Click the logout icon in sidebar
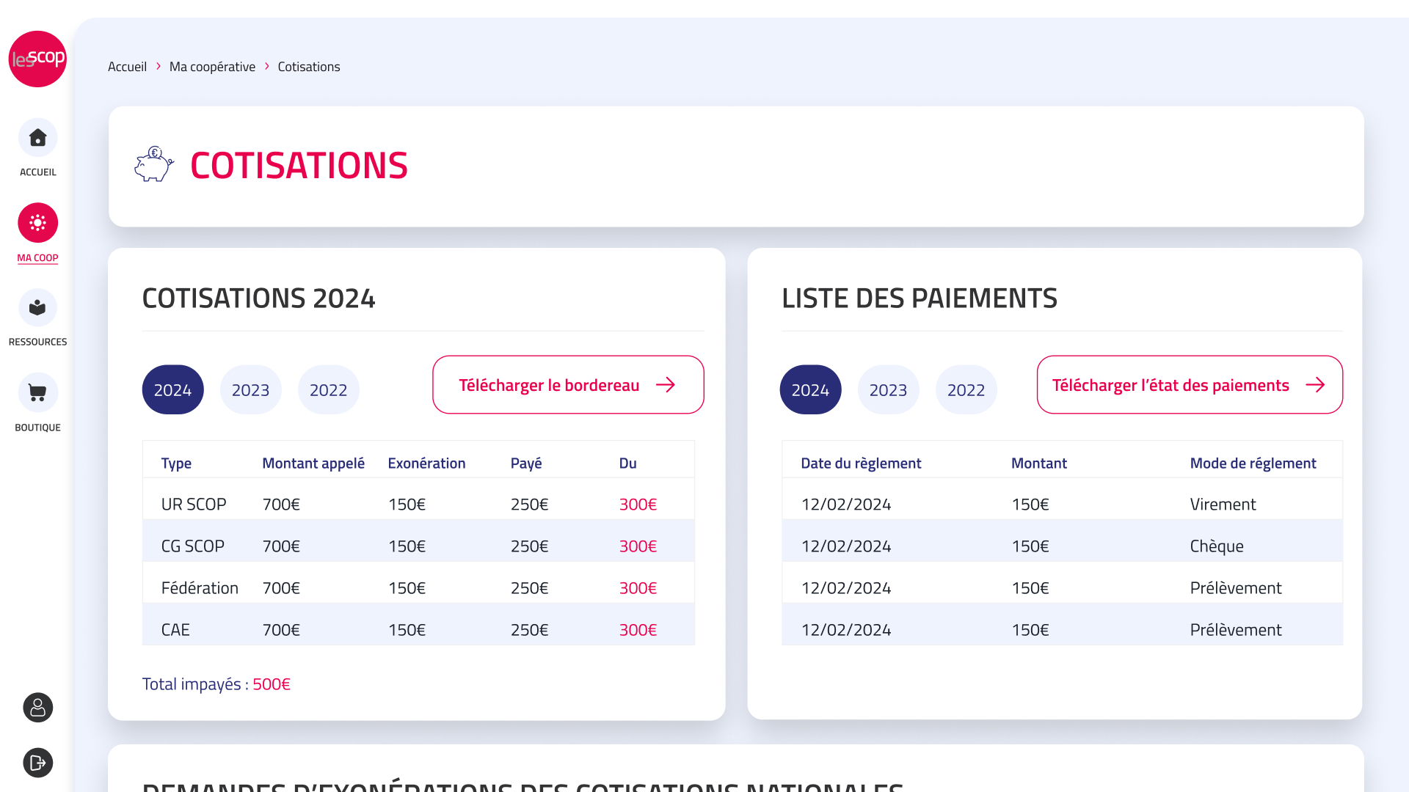Image resolution: width=1409 pixels, height=792 pixels. [37, 763]
